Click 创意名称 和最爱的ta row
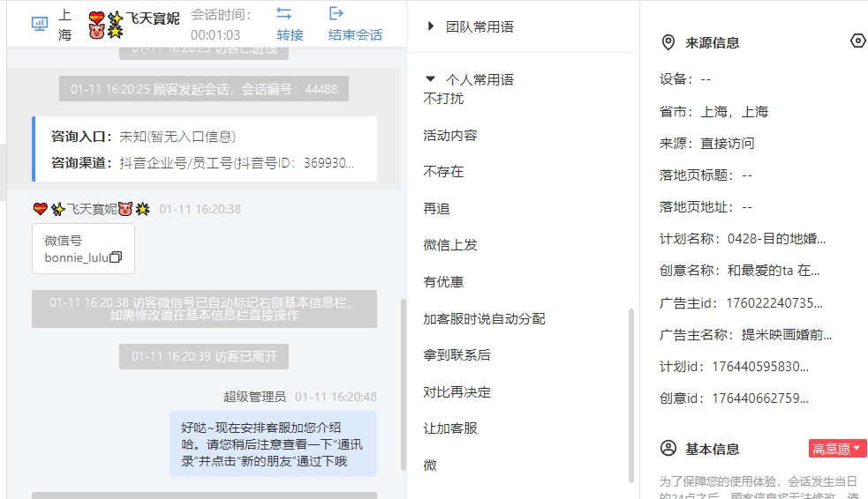The height and width of the screenshot is (499, 868). (x=740, y=271)
